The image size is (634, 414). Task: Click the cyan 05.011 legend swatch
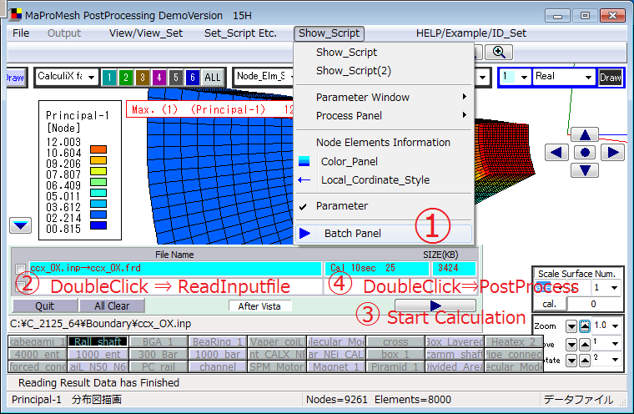pyautogui.click(x=98, y=193)
